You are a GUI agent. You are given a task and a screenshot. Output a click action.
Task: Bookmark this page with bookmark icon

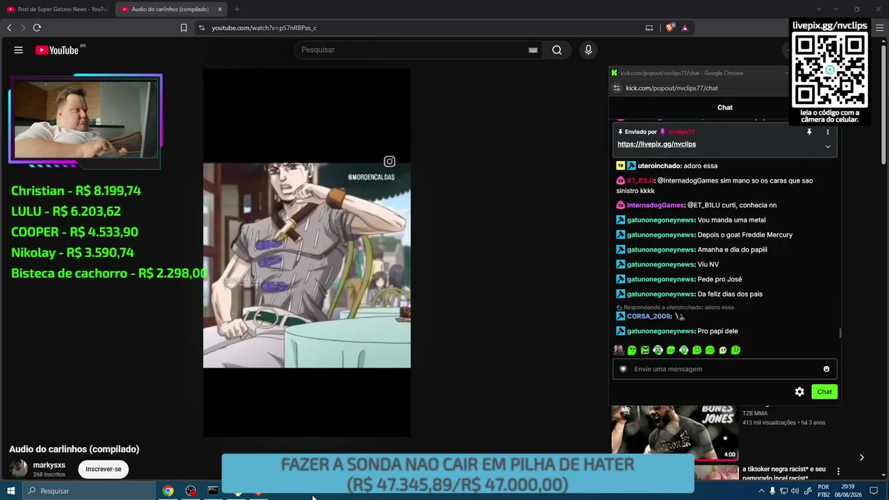[183, 28]
